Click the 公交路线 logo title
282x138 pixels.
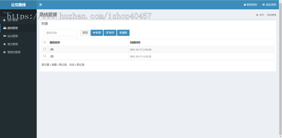pos(18,5)
